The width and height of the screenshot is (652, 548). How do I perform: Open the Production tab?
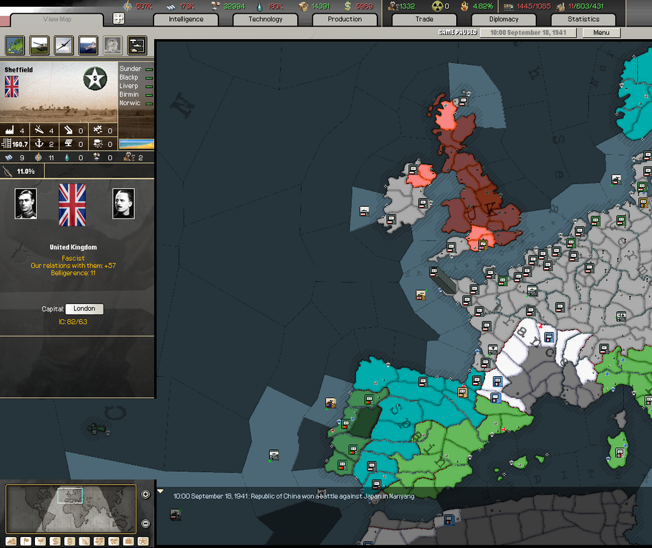344,20
